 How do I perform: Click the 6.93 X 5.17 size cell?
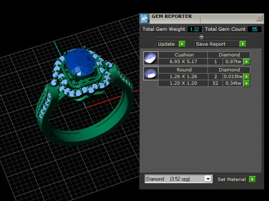[x=183, y=61]
